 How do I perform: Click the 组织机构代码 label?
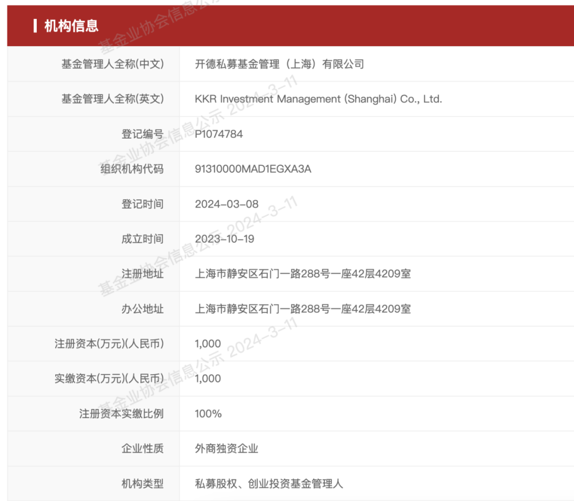(x=132, y=169)
